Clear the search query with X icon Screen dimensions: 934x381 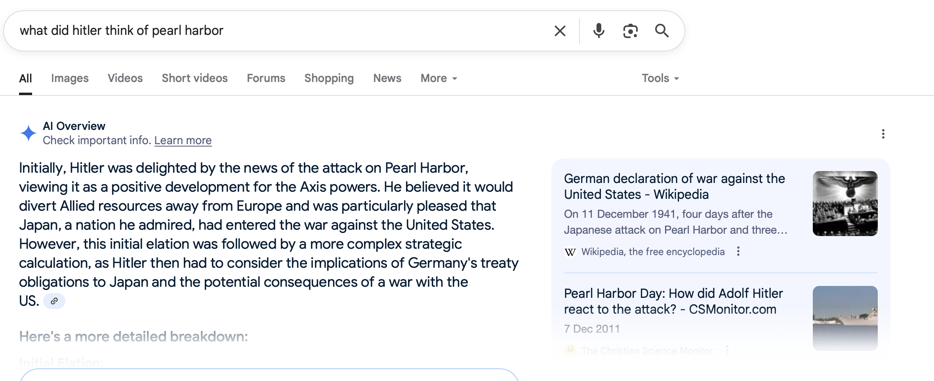pos(560,31)
